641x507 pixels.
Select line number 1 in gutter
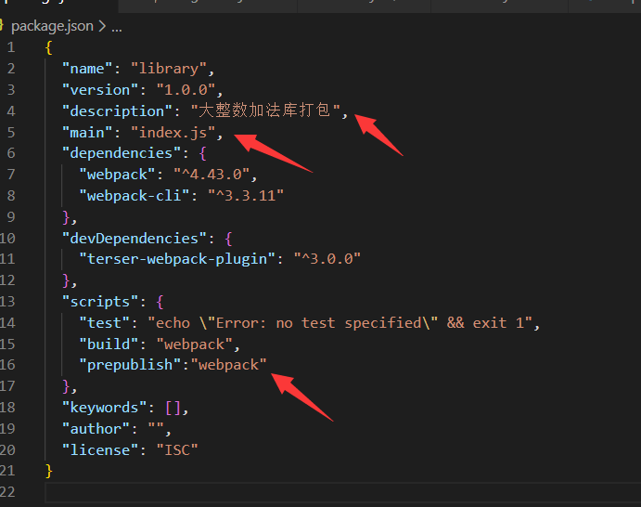pos(11,47)
